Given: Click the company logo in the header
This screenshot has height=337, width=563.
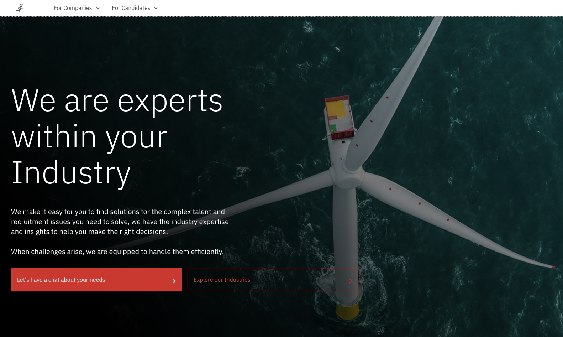Looking at the screenshot, I should click(20, 8).
